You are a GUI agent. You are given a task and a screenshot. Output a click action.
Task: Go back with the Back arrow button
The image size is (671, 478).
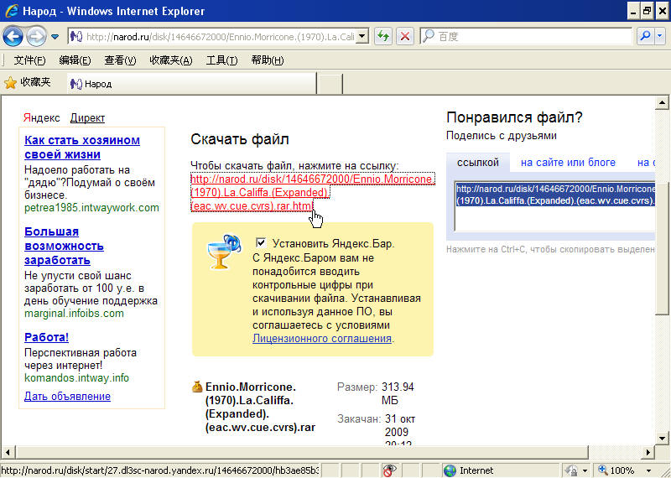coord(13,37)
